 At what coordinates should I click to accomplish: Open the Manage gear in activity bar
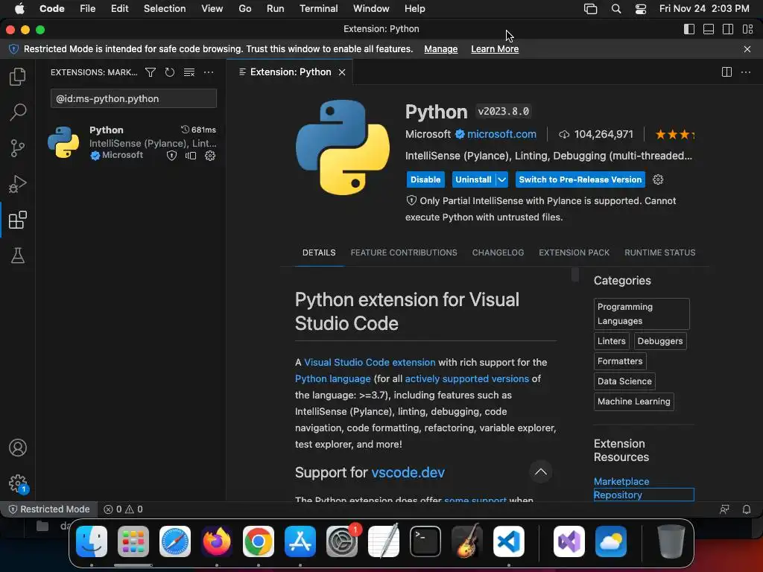[18, 483]
